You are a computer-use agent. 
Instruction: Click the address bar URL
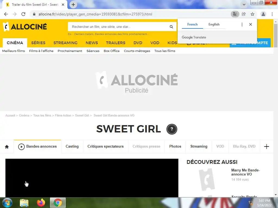95,14
